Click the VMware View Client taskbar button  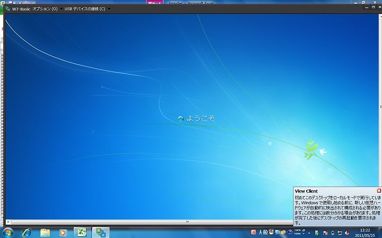[x=101, y=232]
